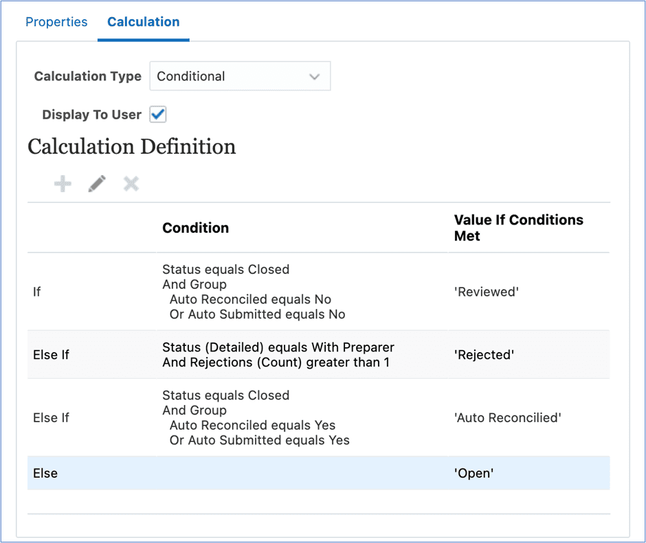The height and width of the screenshot is (543, 646).
Task: Select the If row label
Action: [x=36, y=292]
